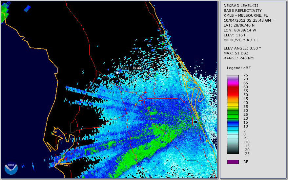
Task: Click the dBZ color scale bar
Action: [233, 114]
